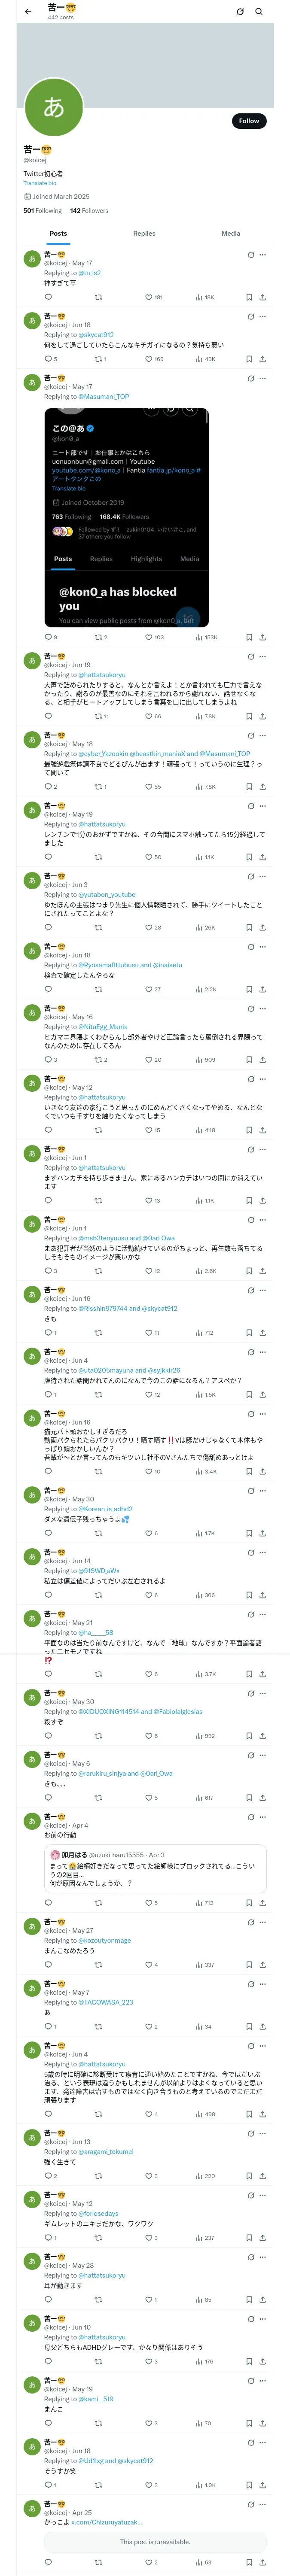Follow the @koicej account

coord(249,121)
